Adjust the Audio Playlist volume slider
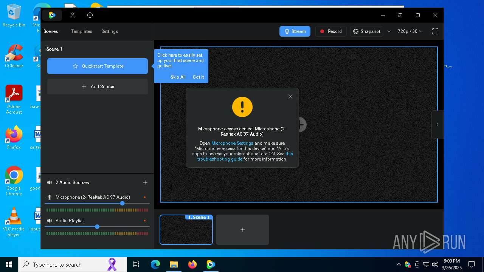This screenshot has width=484, height=272. [97, 227]
